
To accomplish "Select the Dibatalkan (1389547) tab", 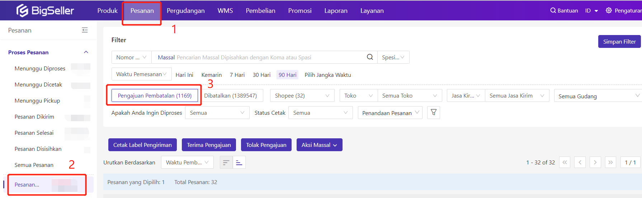I will click(231, 96).
